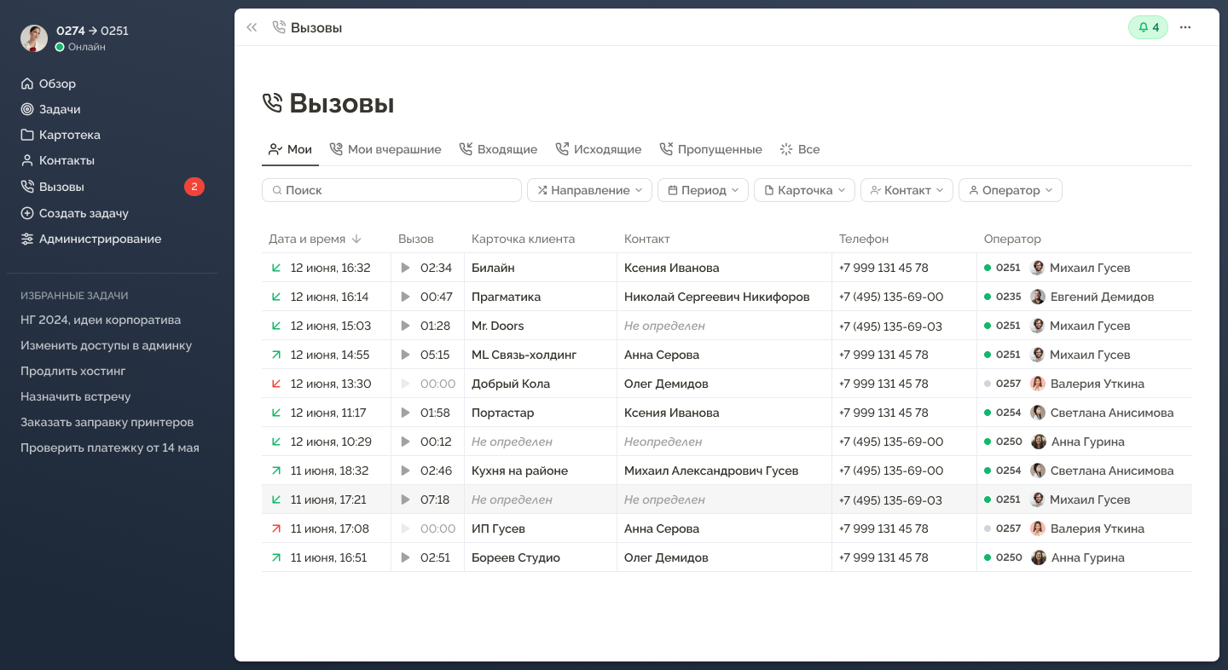Screen dimensions: 1228x670
Task: Expand the Период filter dropdown
Action: [703, 190]
